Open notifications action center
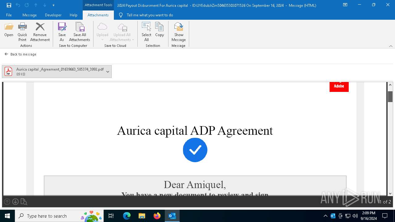 tap(385, 216)
